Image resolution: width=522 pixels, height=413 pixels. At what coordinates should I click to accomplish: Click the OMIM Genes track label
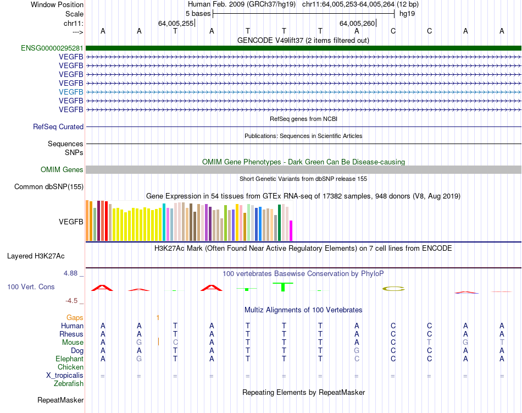(x=62, y=169)
